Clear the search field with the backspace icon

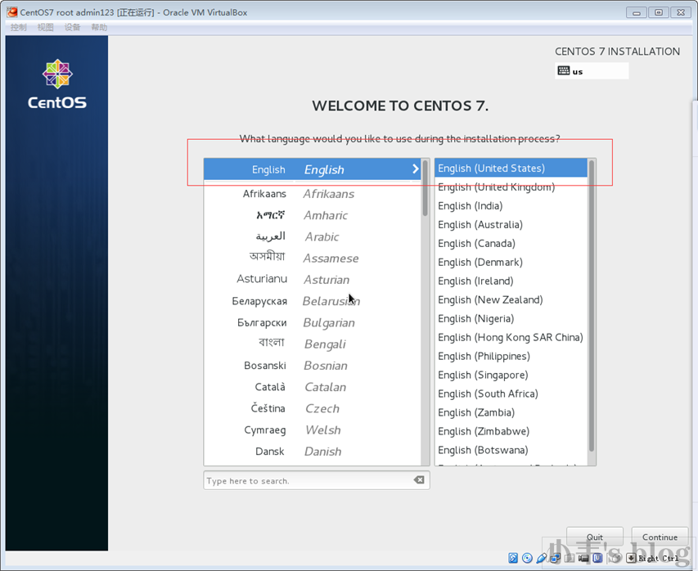point(419,479)
